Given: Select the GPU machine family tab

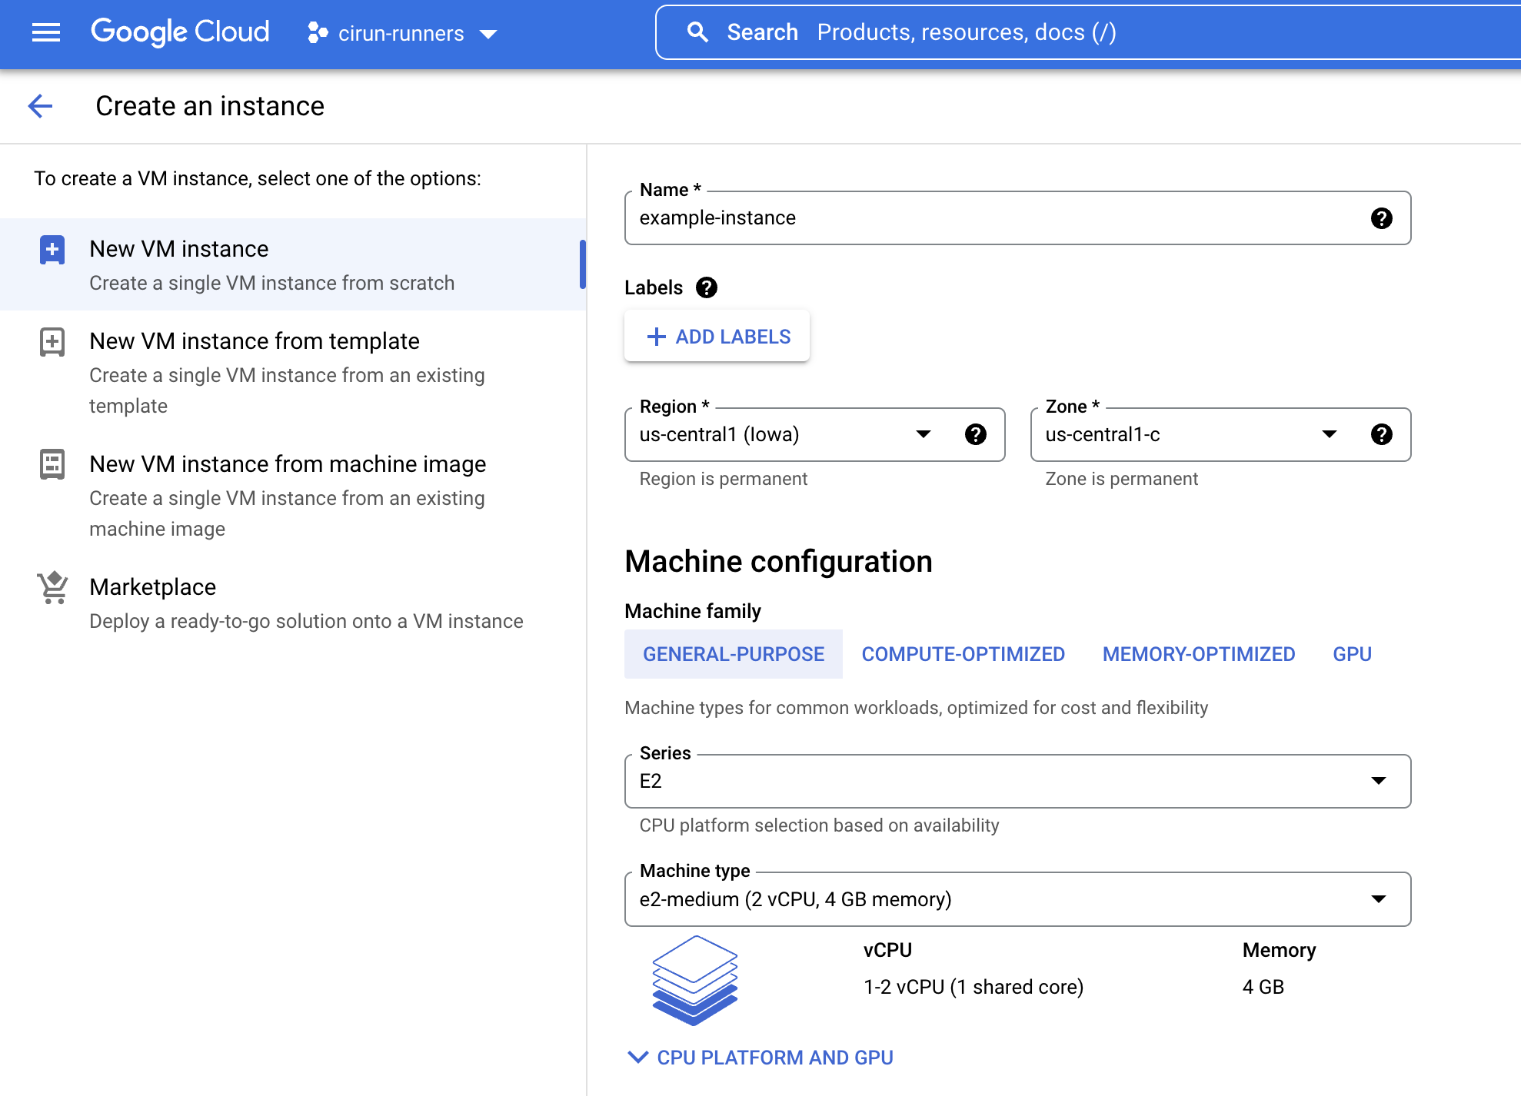Looking at the screenshot, I should coord(1352,654).
